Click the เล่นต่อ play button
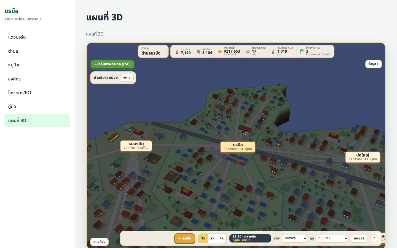This screenshot has width=397, height=248. (x=185, y=238)
